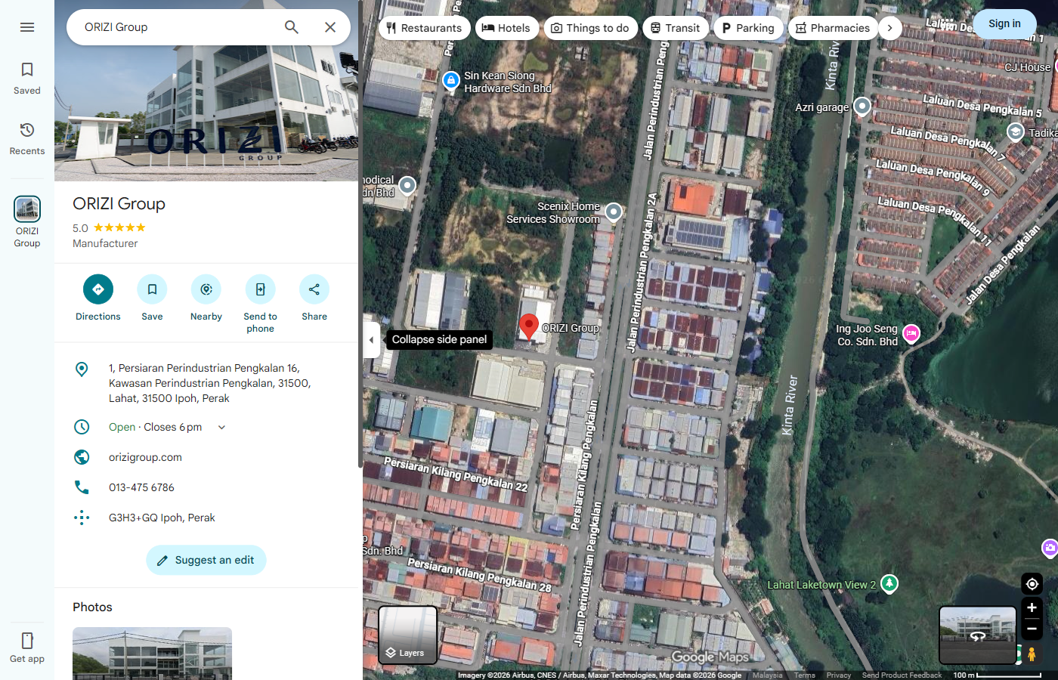Open Layers map type switcher
This screenshot has height=680, width=1058.
pyautogui.click(x=407, y=635)
